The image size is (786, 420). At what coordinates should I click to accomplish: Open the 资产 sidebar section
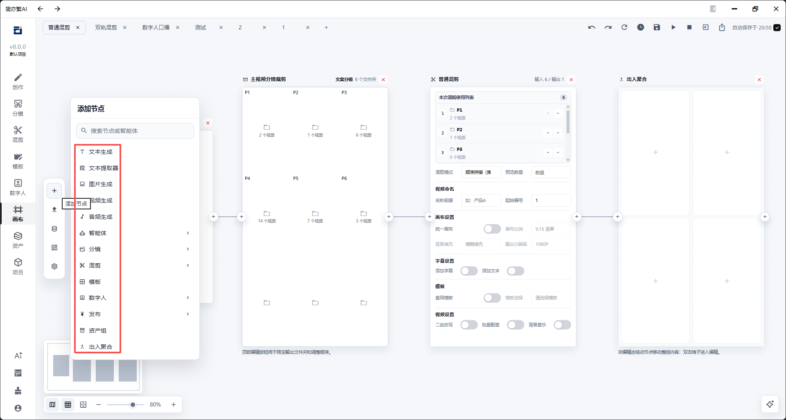click(18, 240)
